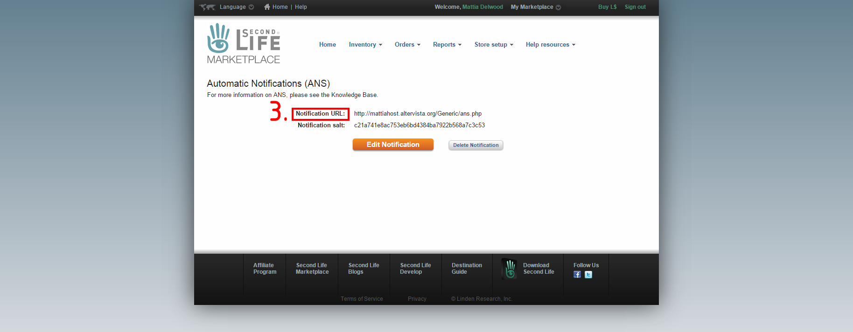This screenshot has height=332, width=853.
Task: Open the Terms of Service link
Action: pyautogui.click(x=362, y=299)
